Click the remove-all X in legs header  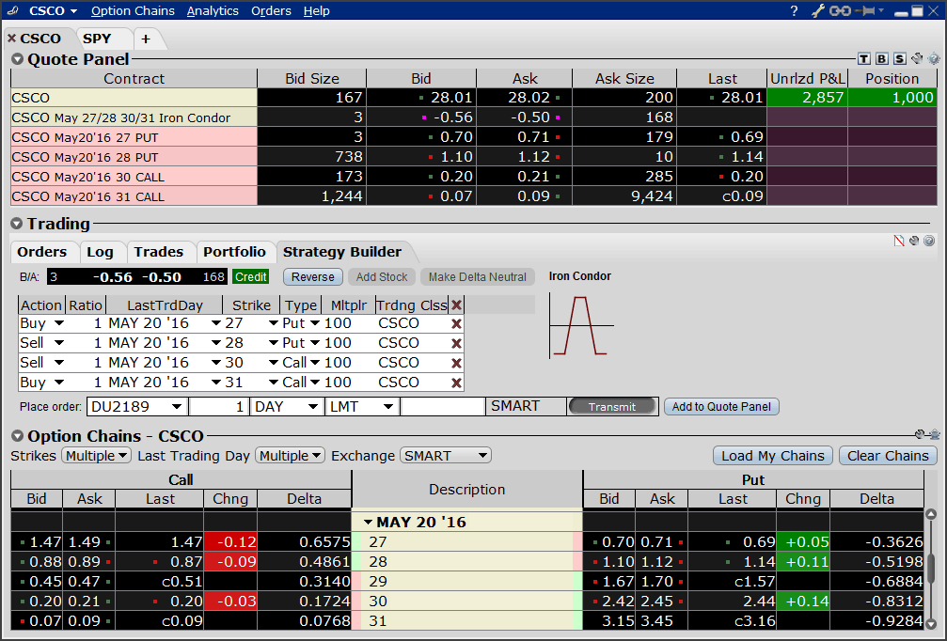(x=457, y=305)
